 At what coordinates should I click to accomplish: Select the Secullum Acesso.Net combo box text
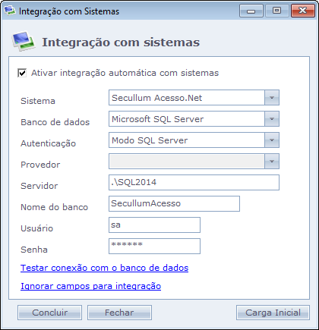click(x=157, y=98)
